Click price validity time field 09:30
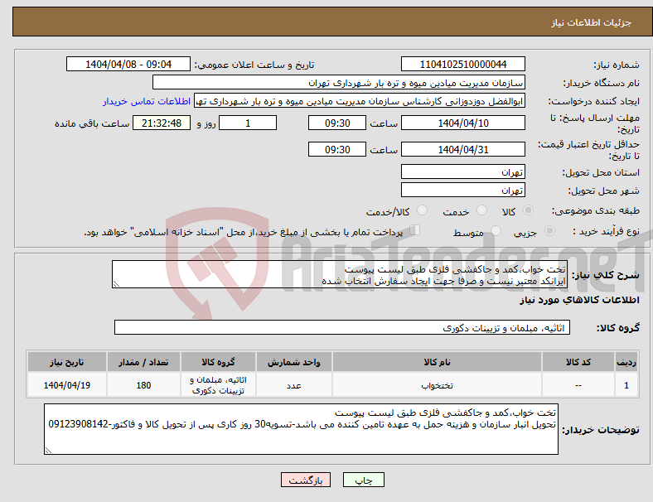The height and width of the screenshot is (502, 653). (337, 149)
